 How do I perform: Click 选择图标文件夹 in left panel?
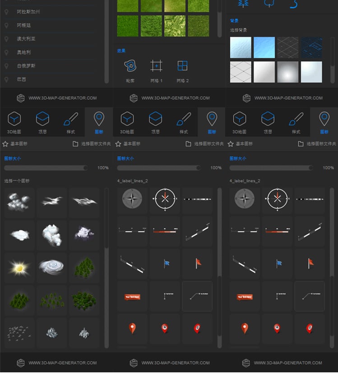(x=92, y=144)
